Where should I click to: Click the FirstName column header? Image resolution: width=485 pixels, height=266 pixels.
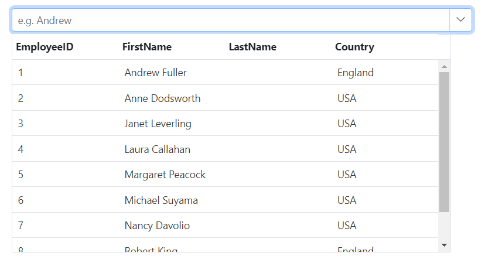click(147, 47)
